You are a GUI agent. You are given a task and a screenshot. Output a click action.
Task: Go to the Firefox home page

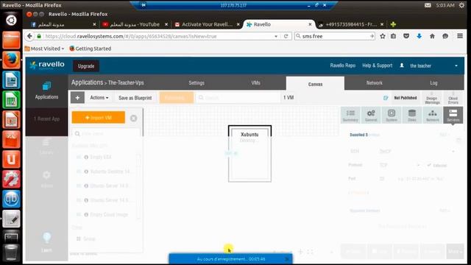pyautogui.click(x=432, y=36)
